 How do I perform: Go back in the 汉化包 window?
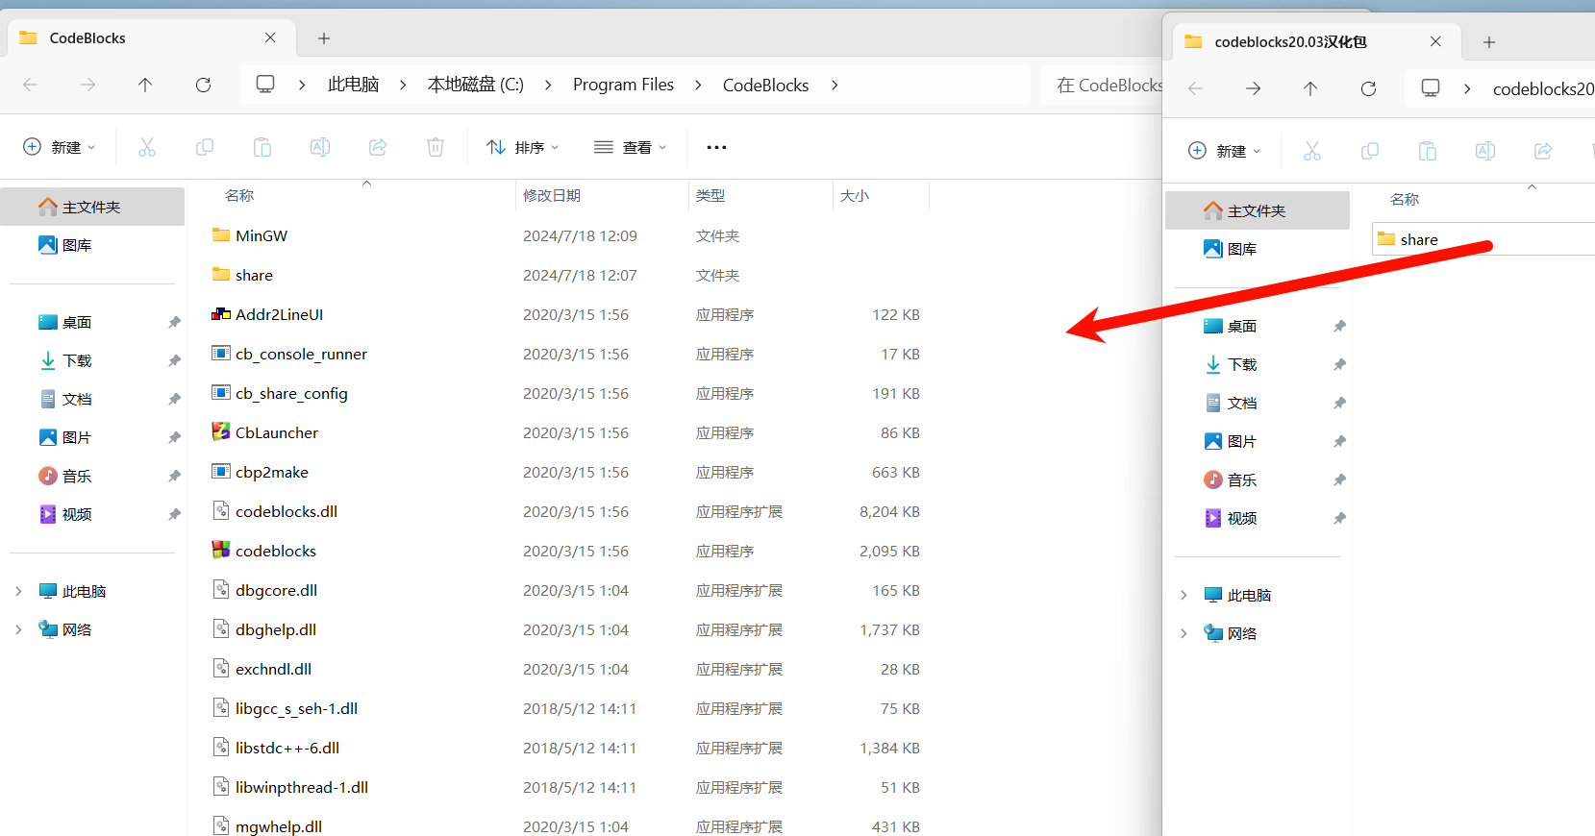(1196, 88)
